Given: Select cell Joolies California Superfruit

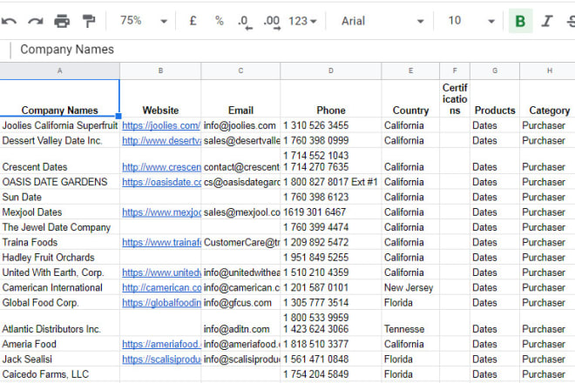Looking at the screenshot, I should point(59,125).
